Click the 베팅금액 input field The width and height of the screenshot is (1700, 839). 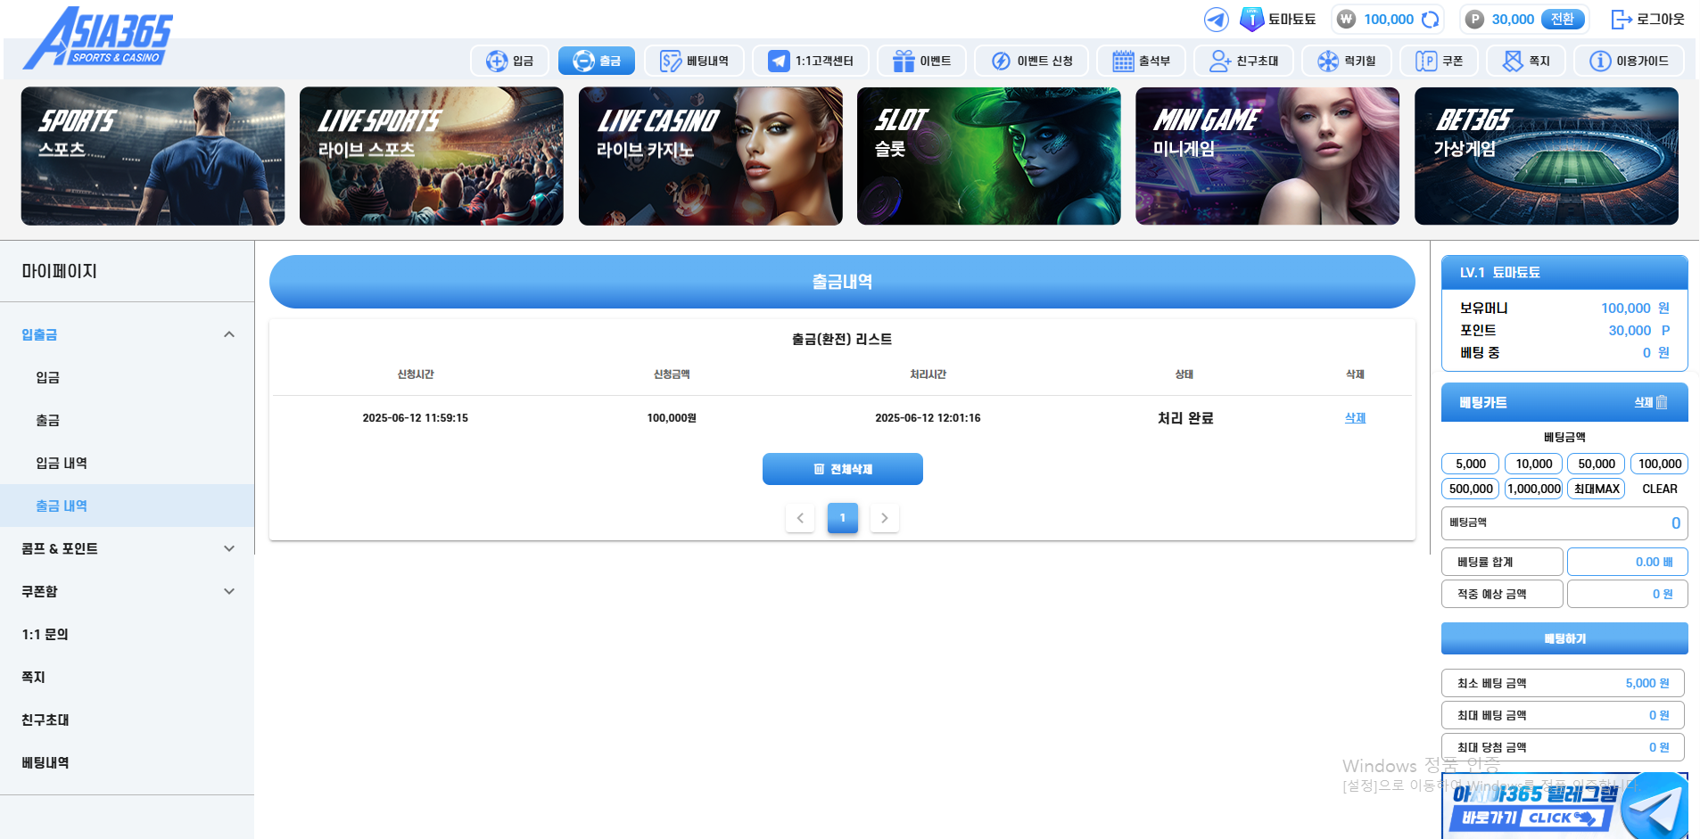click(1564, 523)
